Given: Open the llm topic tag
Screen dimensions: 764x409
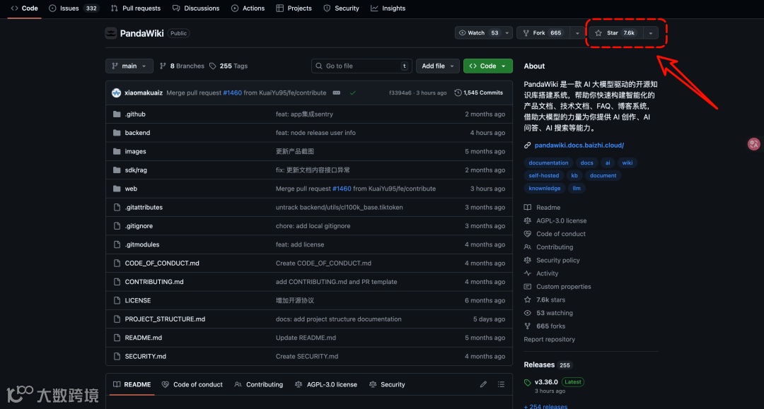Looking at the screenshot, I should pos(577,188).
